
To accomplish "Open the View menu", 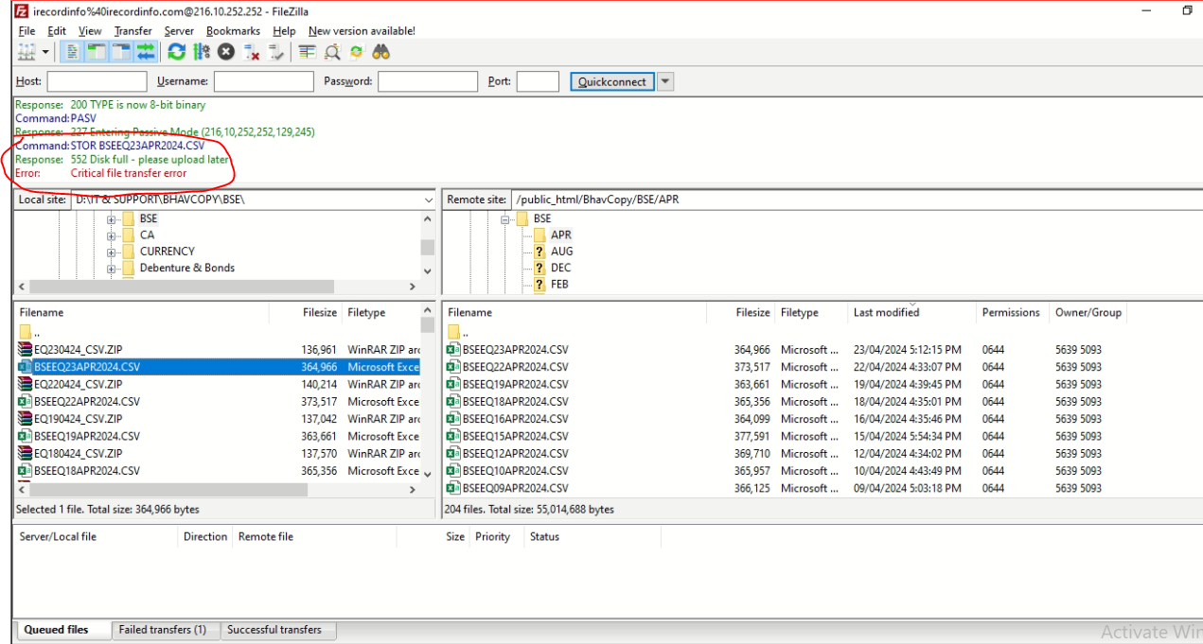I will click(90, 31).
